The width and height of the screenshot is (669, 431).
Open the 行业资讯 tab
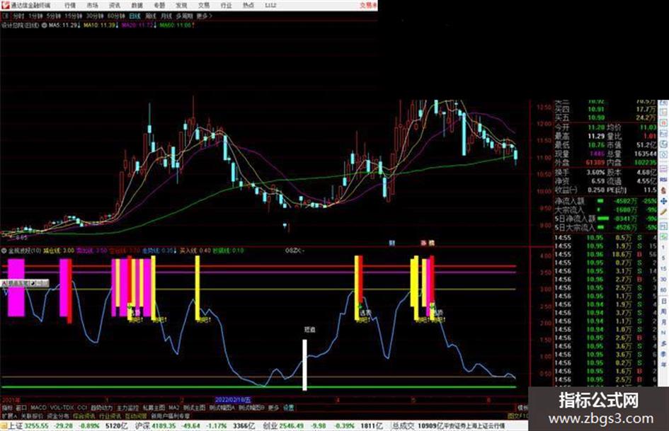click(110, 415)
